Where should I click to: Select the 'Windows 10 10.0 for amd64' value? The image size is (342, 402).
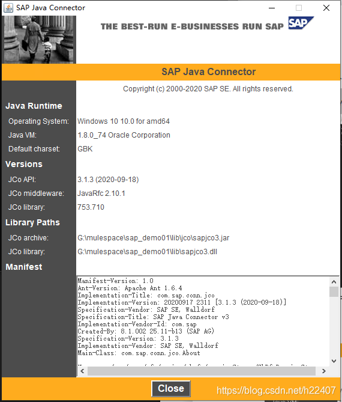(124, 121)
